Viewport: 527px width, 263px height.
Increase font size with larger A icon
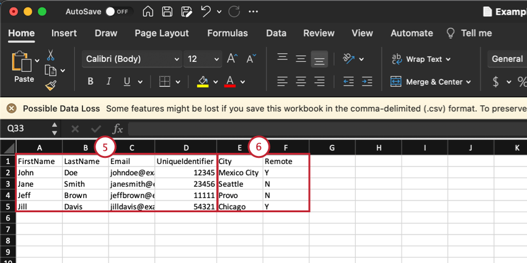[x=232, y=59]
